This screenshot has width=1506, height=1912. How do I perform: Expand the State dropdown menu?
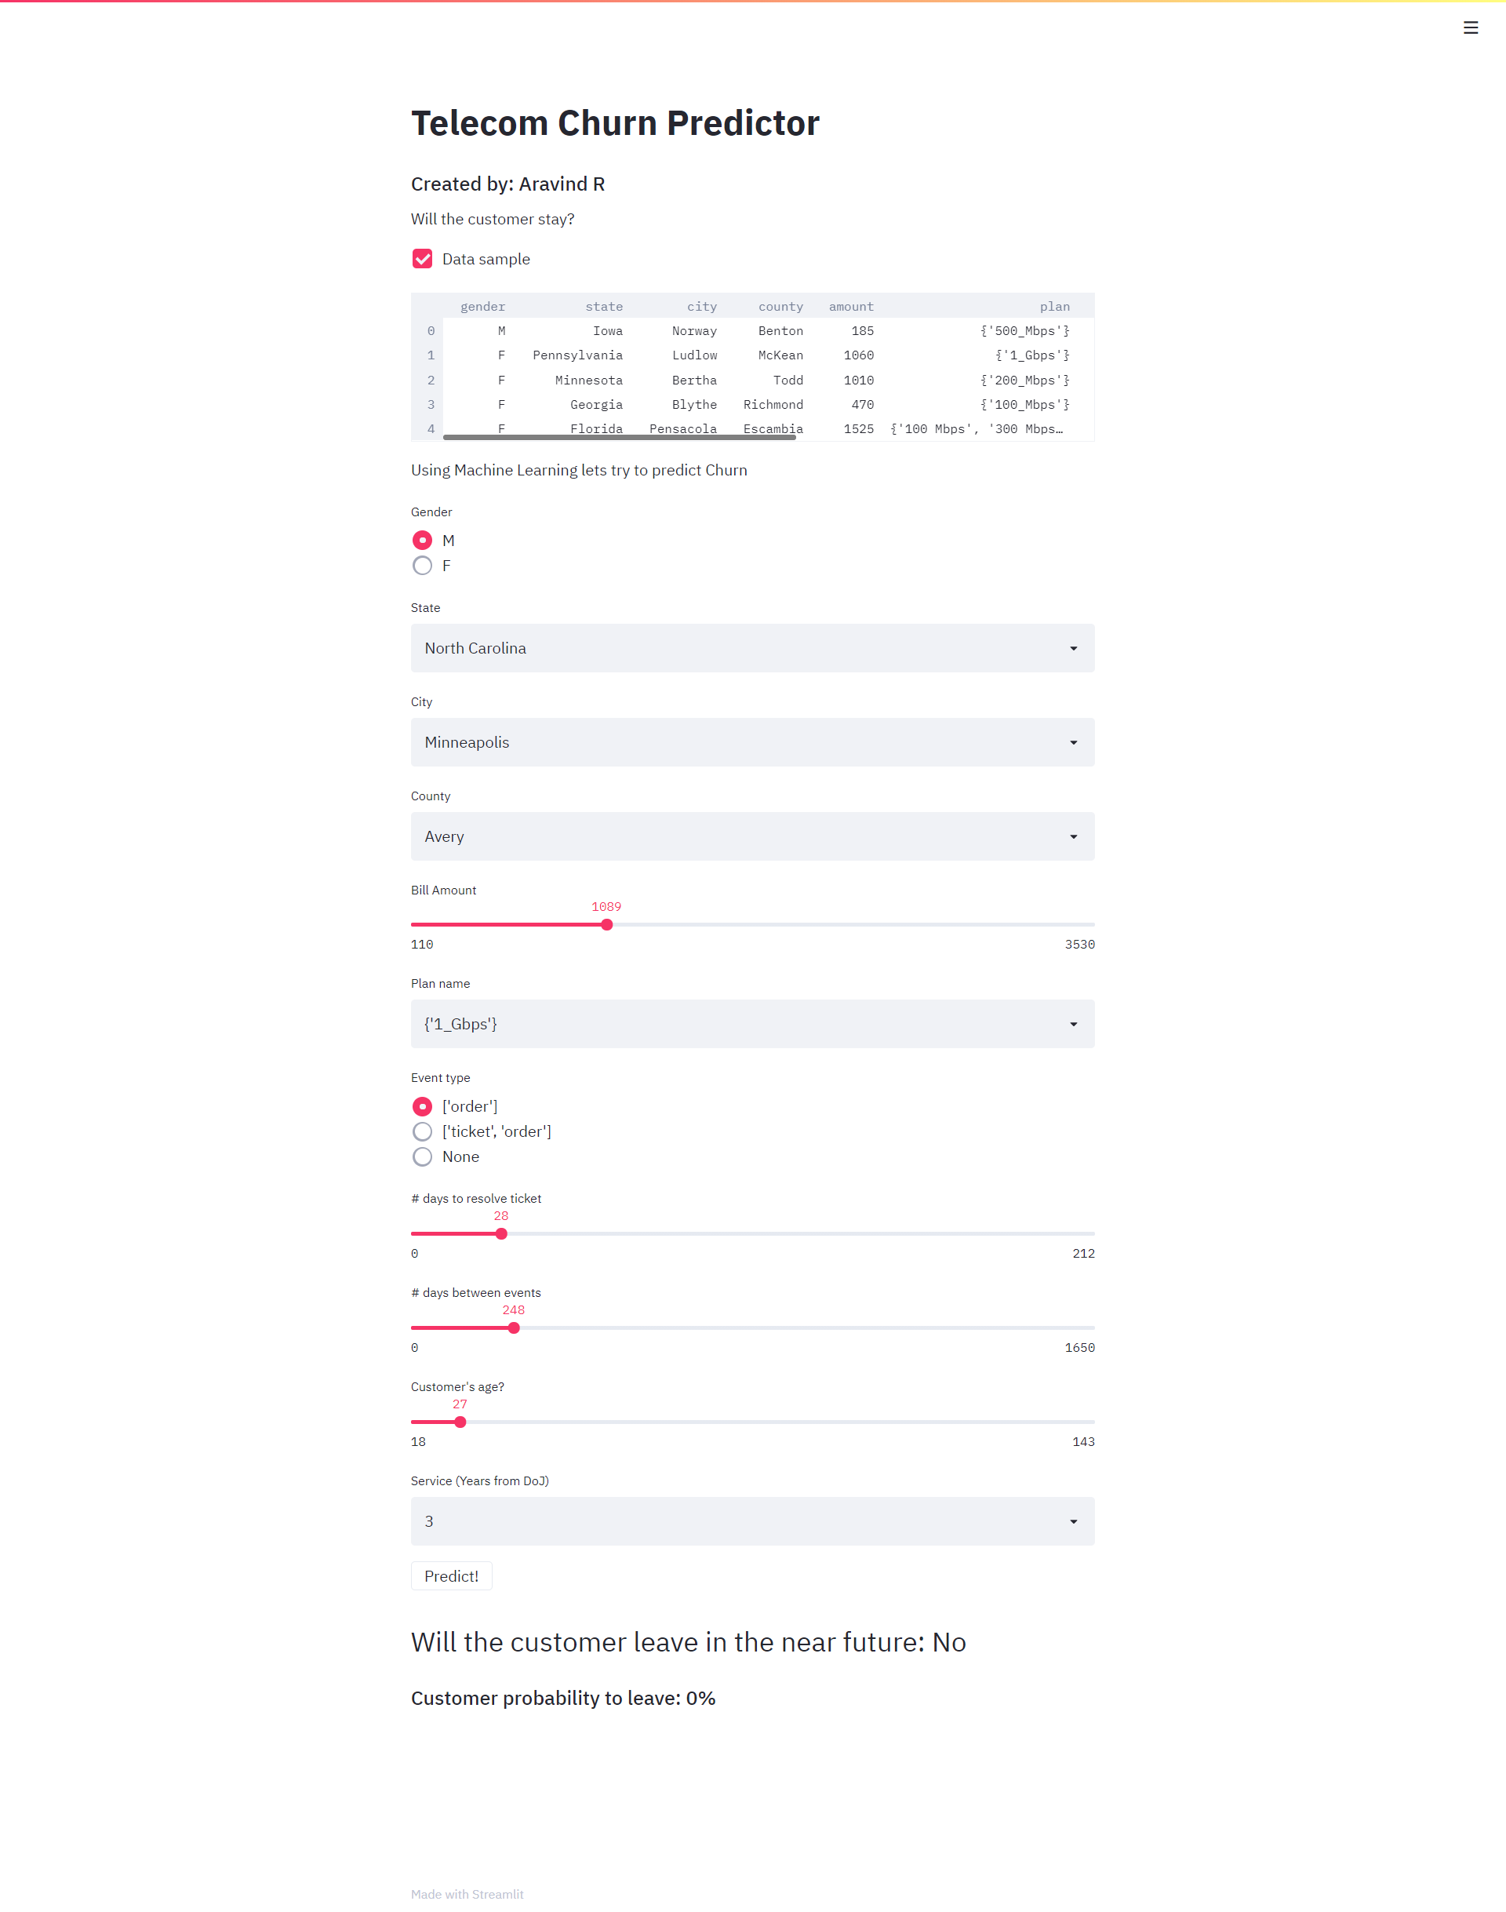tap(752, 647)
